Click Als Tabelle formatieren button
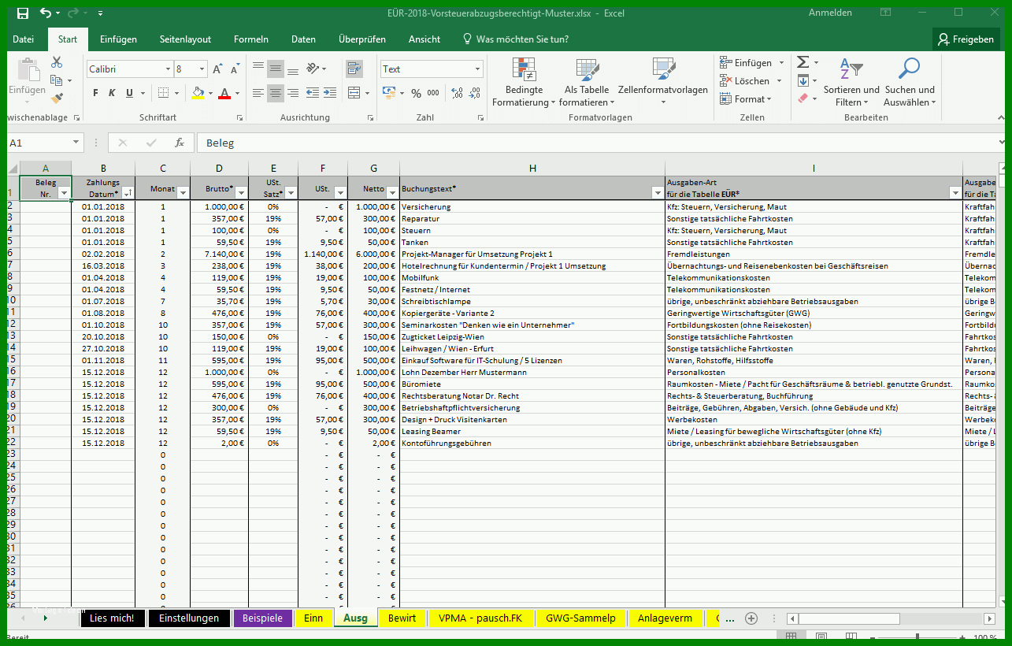This screenshot has width=1012, height=646. click(587, 81)
